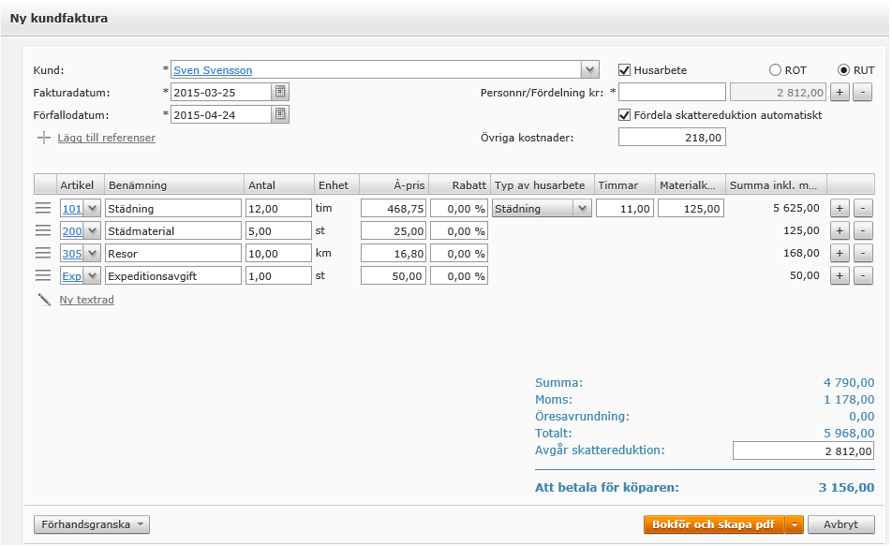Uncheck the Husarbete checkbox
Image resolution: width=892 pixels, height=546 pixels.
point(625,70)
